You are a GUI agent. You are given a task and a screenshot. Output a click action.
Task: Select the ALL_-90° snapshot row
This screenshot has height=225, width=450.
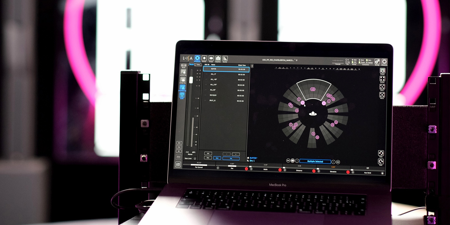226,80
